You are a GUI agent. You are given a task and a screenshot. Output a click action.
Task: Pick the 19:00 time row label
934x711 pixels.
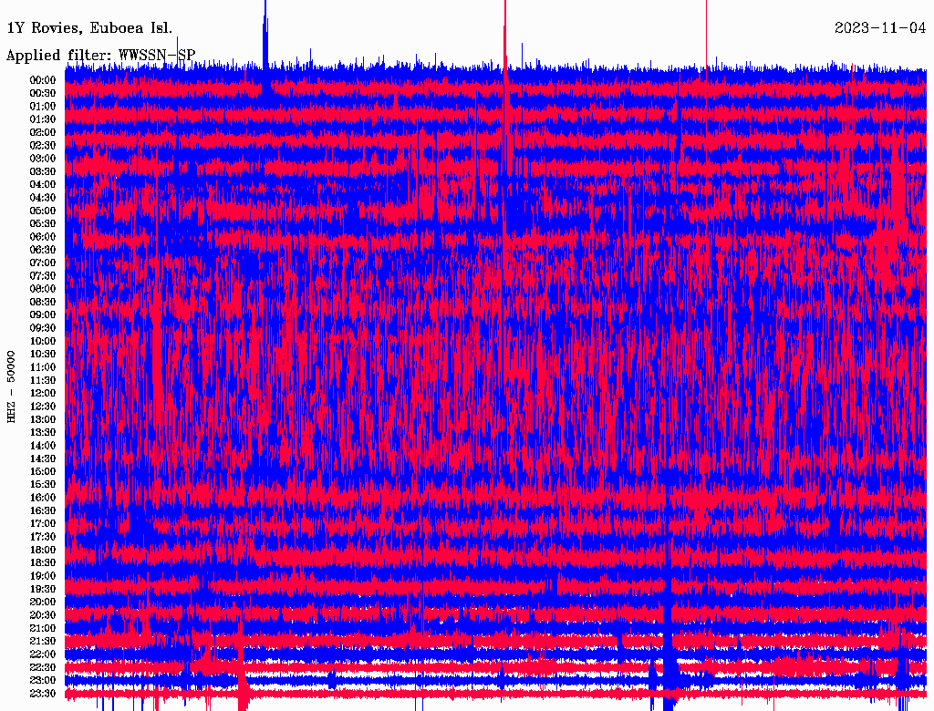click(x=43, y=576)
